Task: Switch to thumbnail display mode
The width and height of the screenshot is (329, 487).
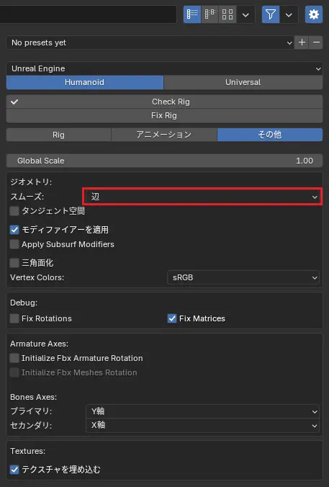Action: (x=227, y=14)
